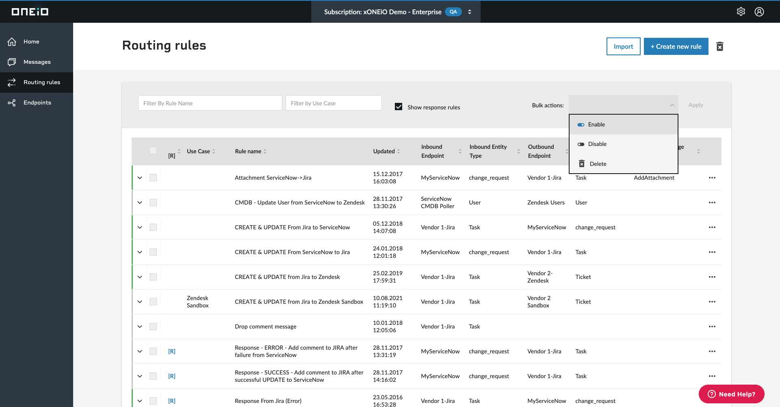The image size is (780, 407).
Task: Click the trash bin icon beside Create new rule
Action: pyautogui.click(x=720, y=46)
